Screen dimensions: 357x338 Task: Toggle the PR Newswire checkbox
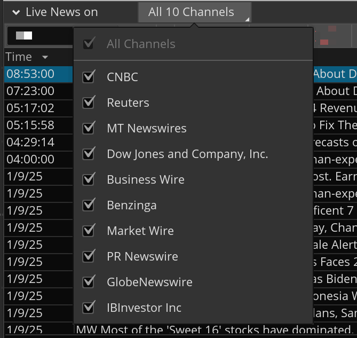[x=89, y=256]
